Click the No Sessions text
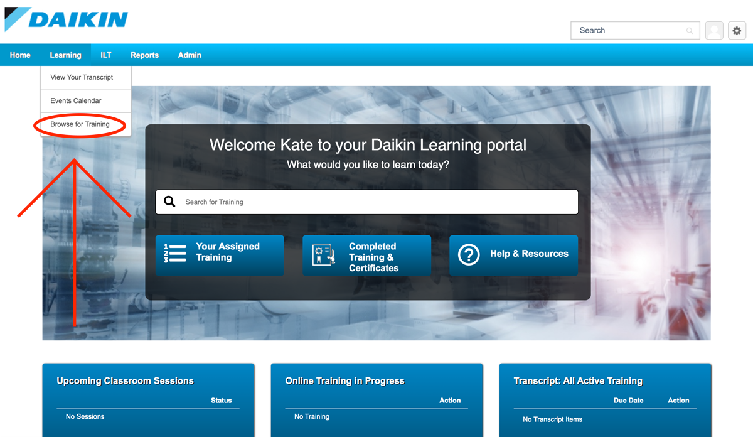Image resolution: width=753 pixels, height=437 pixels. (x=85, y=416)
